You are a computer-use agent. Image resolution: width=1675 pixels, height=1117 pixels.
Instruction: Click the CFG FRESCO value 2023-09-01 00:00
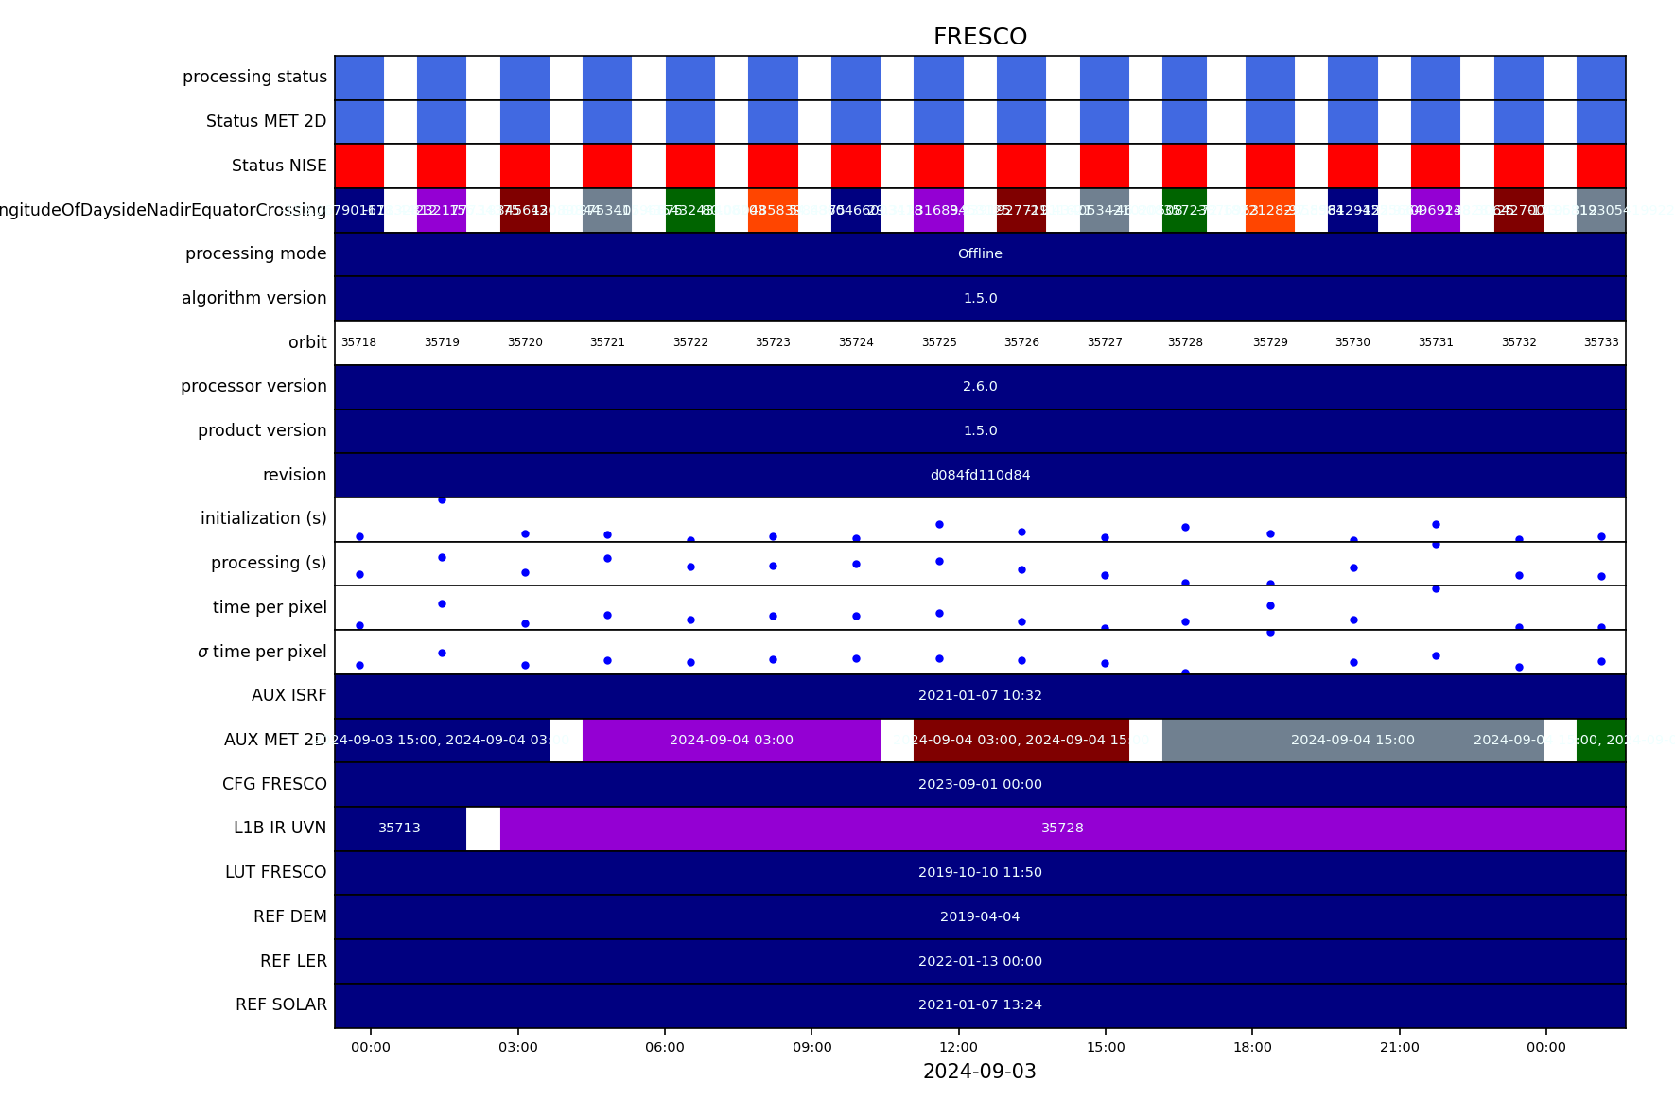coord(980,785)
